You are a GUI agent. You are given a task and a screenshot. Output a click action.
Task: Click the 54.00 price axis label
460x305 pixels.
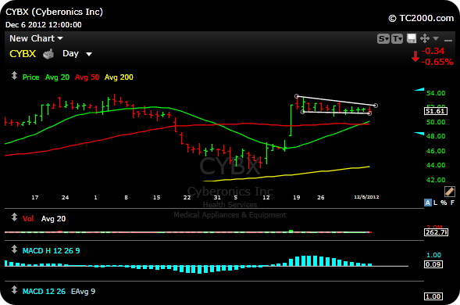(436, 93)
